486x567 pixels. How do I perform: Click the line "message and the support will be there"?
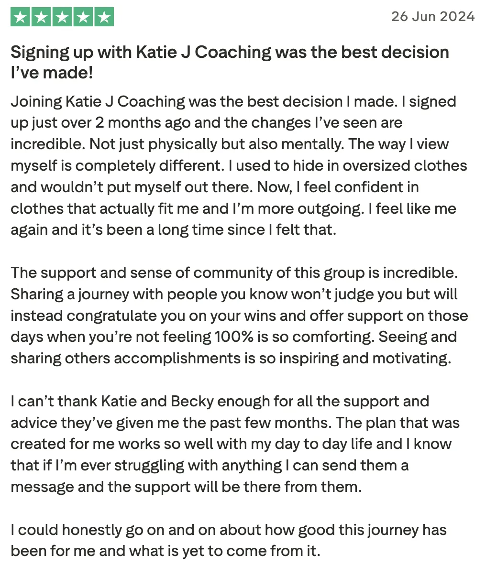(x=185, y=487)
